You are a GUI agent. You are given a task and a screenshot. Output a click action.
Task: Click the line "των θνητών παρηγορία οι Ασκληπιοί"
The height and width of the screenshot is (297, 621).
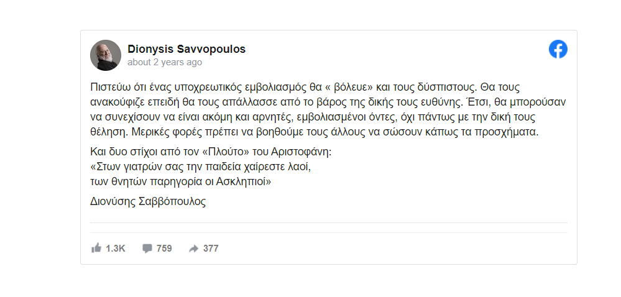[x=181, y=182]
